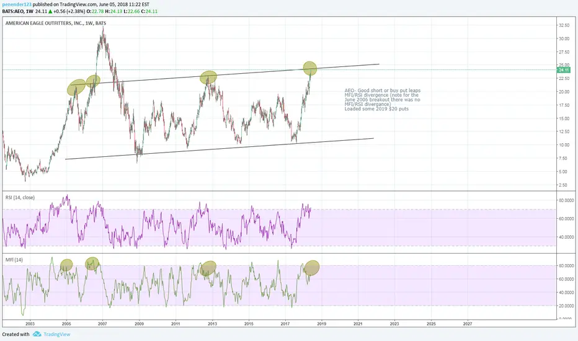Click the +0.56 (+2.38%) change value
The image size is (578, 341).
coord(69,11)
